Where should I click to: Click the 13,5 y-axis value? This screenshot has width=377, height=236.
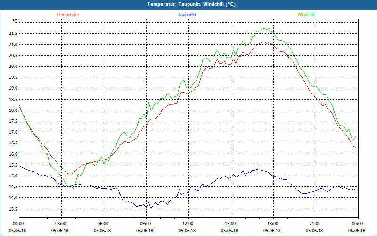click(13, 209)
